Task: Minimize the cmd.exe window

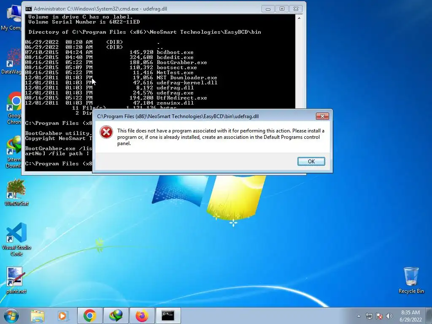Action: click(x=268, y=9)
